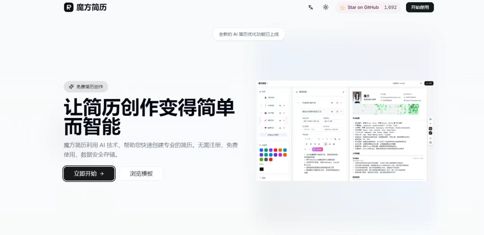Open the Star on GitHub link
Screen dimensions: 484x235
[368, 8]
